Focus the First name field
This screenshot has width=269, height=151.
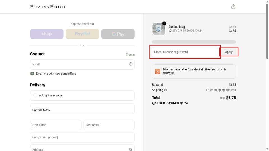click(55, 125)
